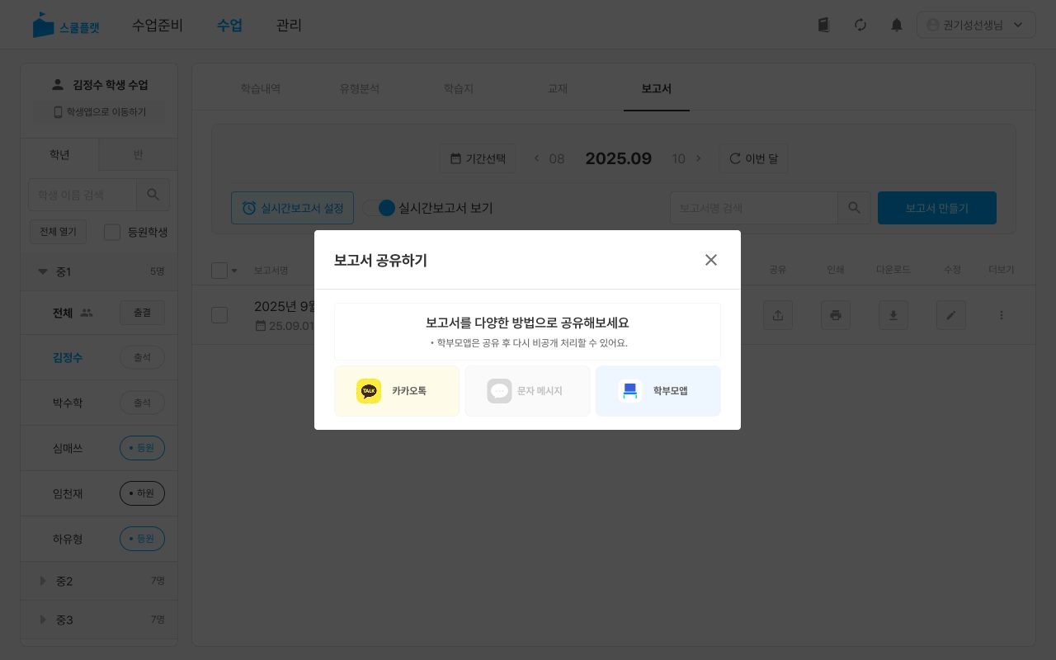Open the more options dots in report row
Image resolution: width=1056 pixels, height=660 pixels.
[1002, 315]
